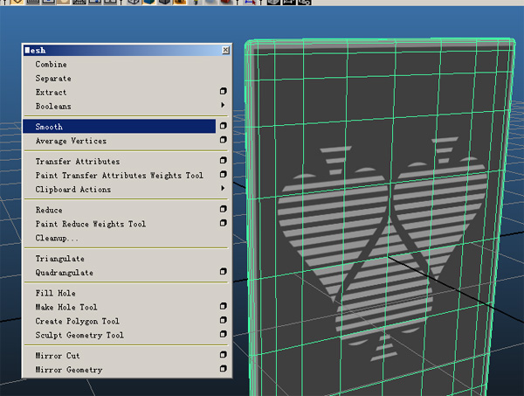Click option box for Quadrangulate

click(224, 273)
